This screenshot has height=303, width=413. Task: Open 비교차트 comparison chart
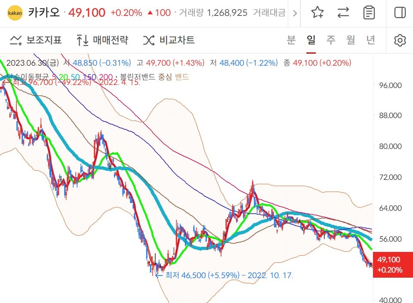coord(169,40)
